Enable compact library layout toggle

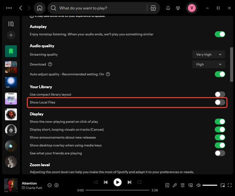click(220, 94)
